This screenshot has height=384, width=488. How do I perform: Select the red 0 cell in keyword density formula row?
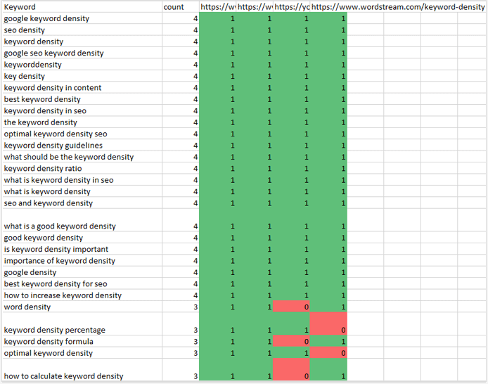point(291,341)
